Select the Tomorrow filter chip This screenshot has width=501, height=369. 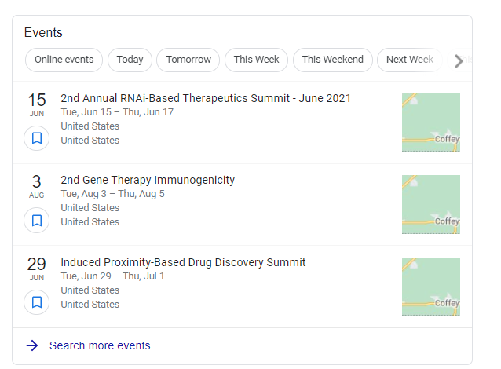[x=188, y=60]
